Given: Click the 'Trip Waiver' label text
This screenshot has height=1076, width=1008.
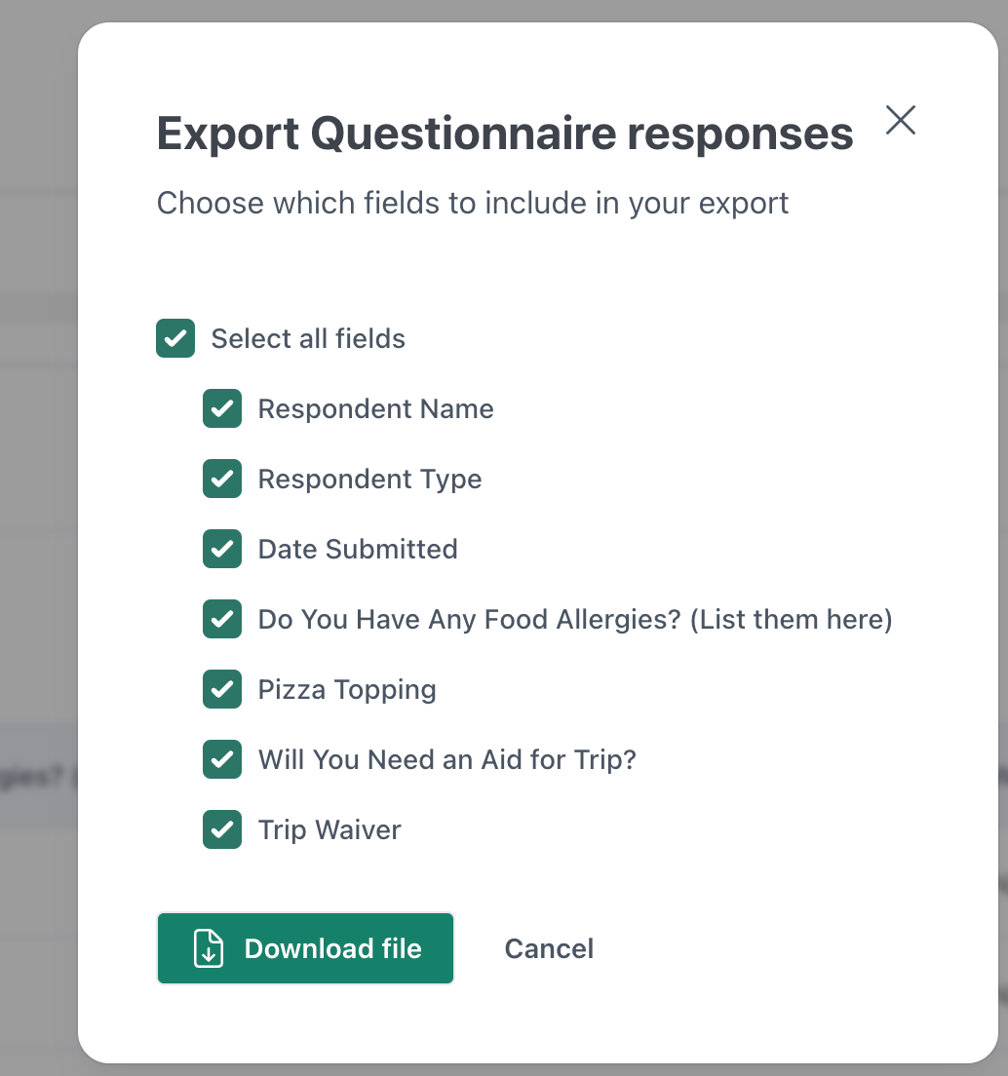Looking at the screenshot, I should tap(330, 829).
